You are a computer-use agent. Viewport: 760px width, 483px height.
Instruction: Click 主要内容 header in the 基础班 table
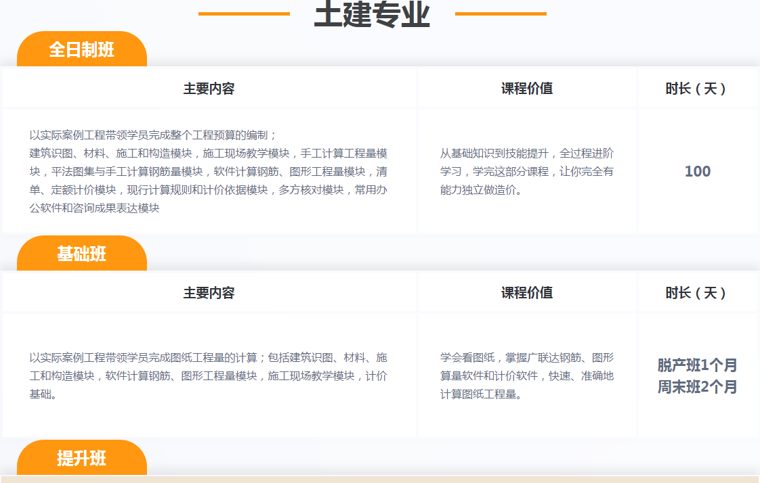pos(209,293)
